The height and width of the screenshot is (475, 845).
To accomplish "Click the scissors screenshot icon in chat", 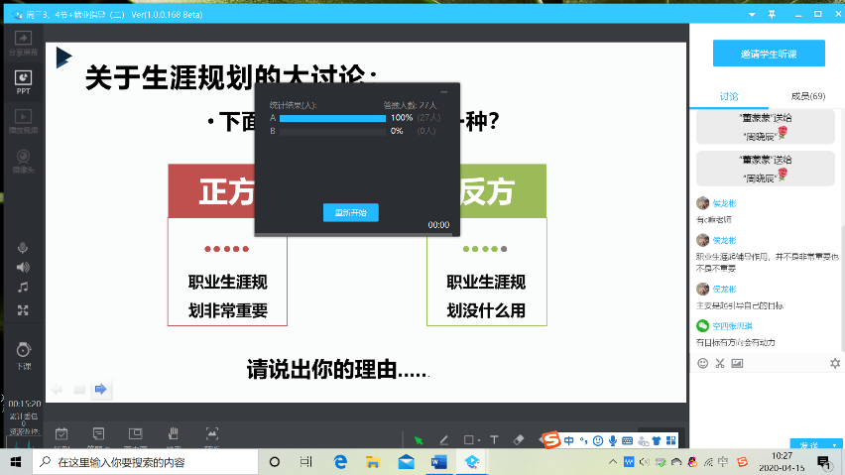I will pyautogui.click(x=720, y=363).
